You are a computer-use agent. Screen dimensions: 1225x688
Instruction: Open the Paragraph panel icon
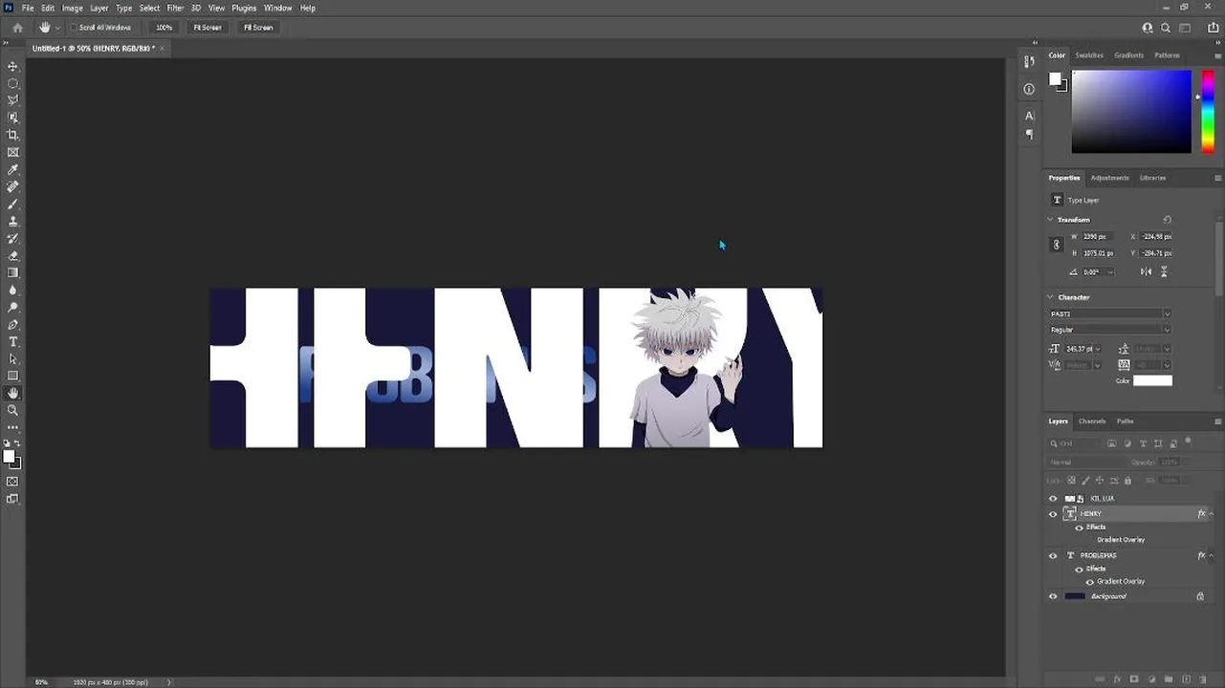pos(1029,135)
